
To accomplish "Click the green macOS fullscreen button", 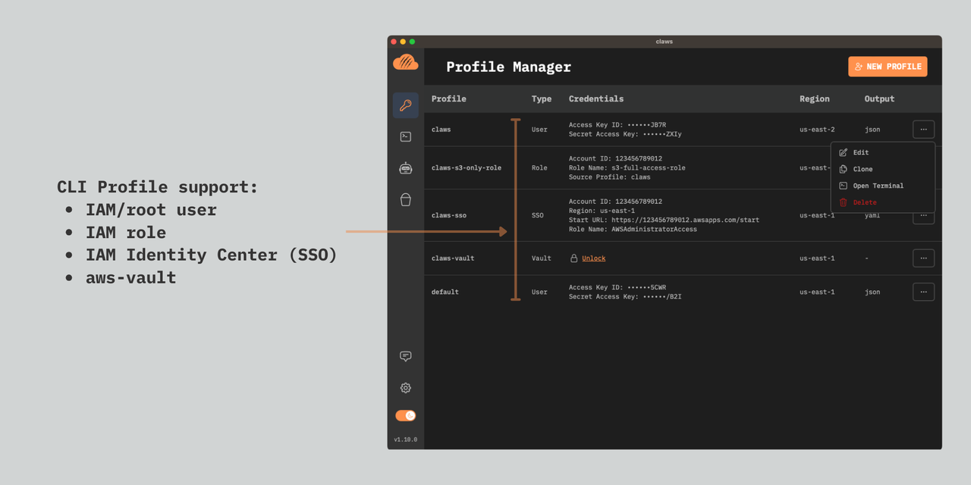I will point(412,42).
